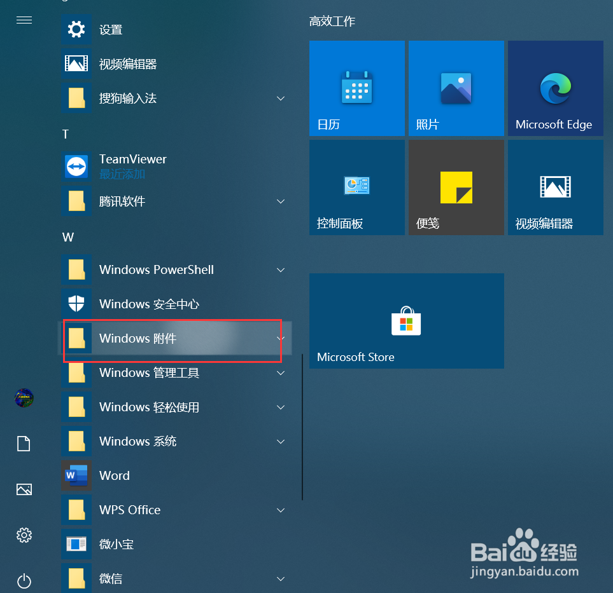Image resolution: width=613 pixels, height=593 pixels.
Task: Open Word from the Start menu
Action: click(x=114, y=475)
